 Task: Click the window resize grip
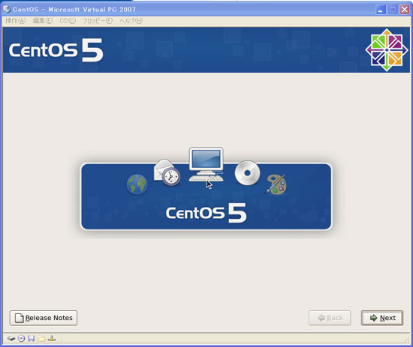pos(407,341)
